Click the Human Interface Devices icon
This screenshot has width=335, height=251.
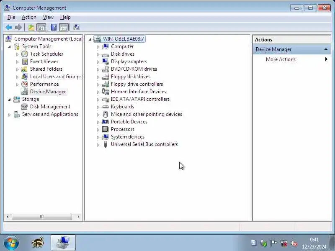point(106,92)
